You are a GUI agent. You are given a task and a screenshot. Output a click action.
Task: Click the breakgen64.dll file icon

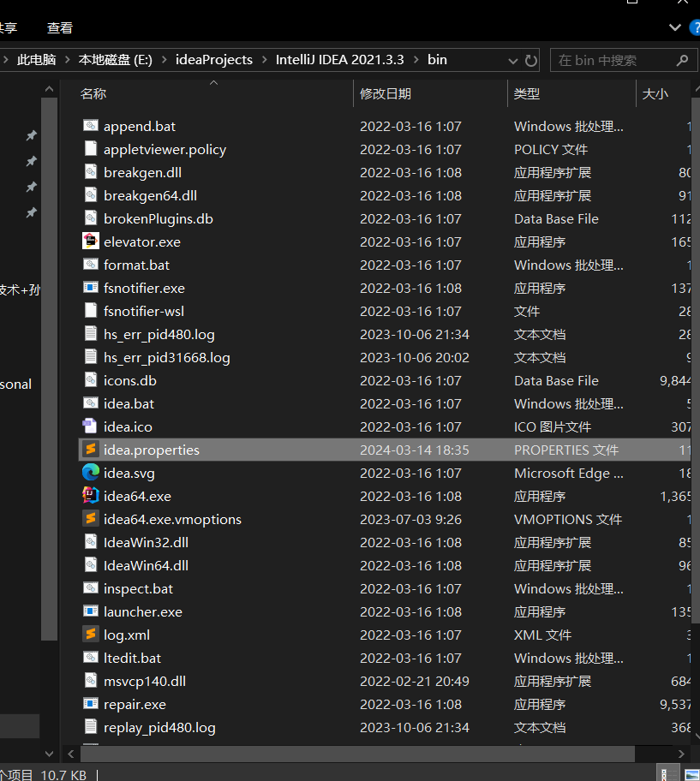[x=90, y=194]
